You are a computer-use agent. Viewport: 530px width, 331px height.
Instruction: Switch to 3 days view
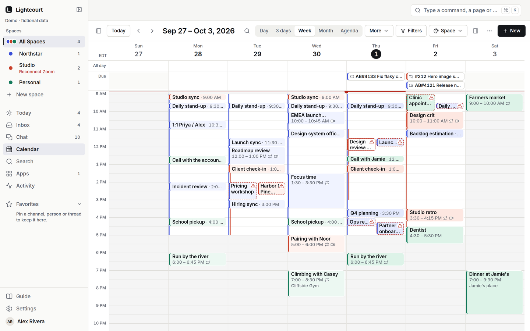(283, 31)
